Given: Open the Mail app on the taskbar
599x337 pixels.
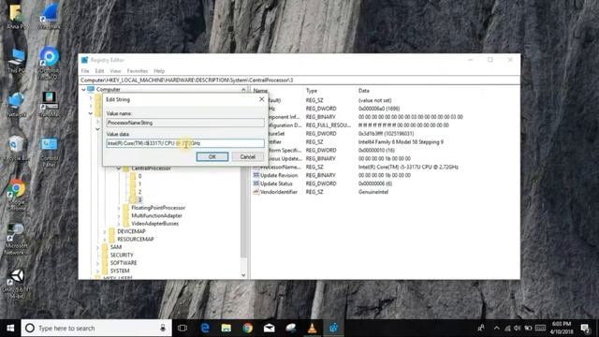Looking at the screenshot, I should (270, 329).
